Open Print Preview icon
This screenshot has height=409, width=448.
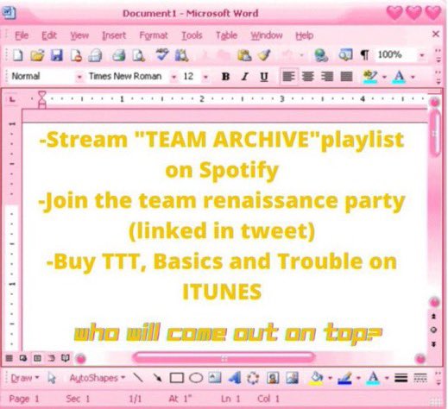coord(138,54)
